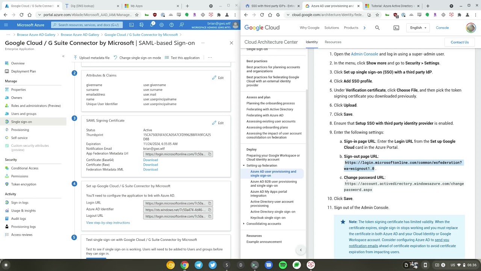Copy the Azure AD Identifier value

click(210, 210)
